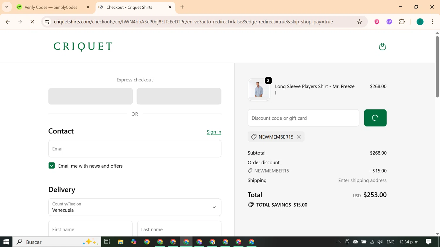Open the Windows Start menu
This screenshot has width=440, height=247.
coord(6,242)
